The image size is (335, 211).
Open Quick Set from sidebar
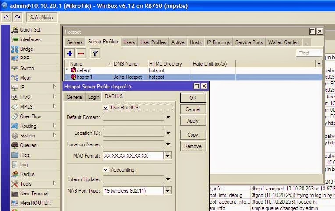tap(30, 30)
